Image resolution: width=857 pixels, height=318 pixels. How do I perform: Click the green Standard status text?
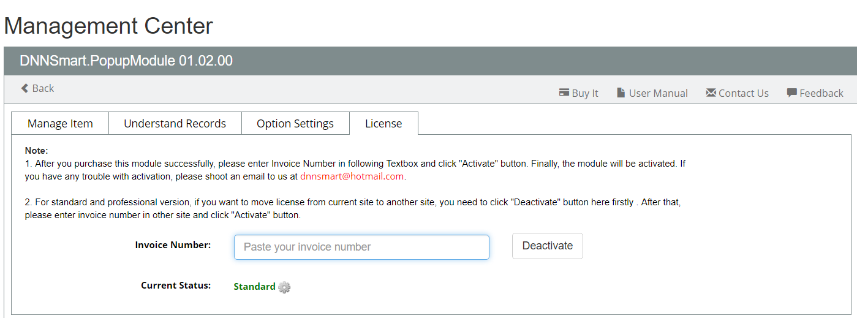coord(254,286)
